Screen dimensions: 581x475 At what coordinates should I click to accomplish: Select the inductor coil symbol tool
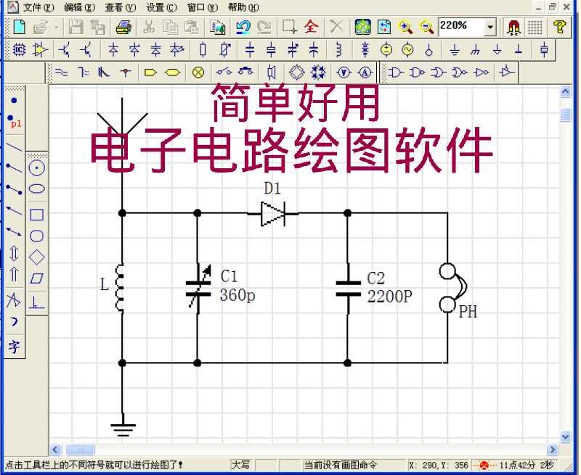point(339,50)
